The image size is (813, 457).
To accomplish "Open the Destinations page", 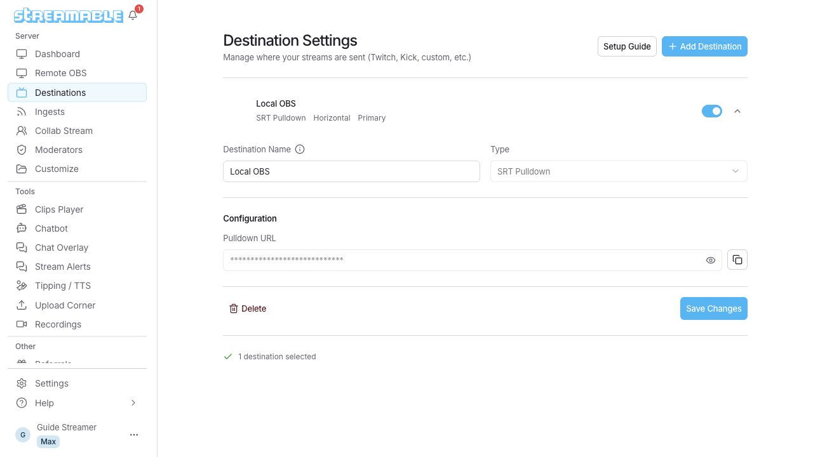I will coord(77,93).
